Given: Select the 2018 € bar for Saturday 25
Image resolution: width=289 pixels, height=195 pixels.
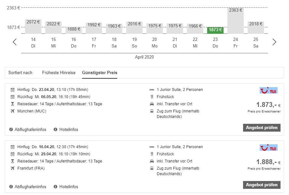Looking at the screenshot, I should [256, 27].
